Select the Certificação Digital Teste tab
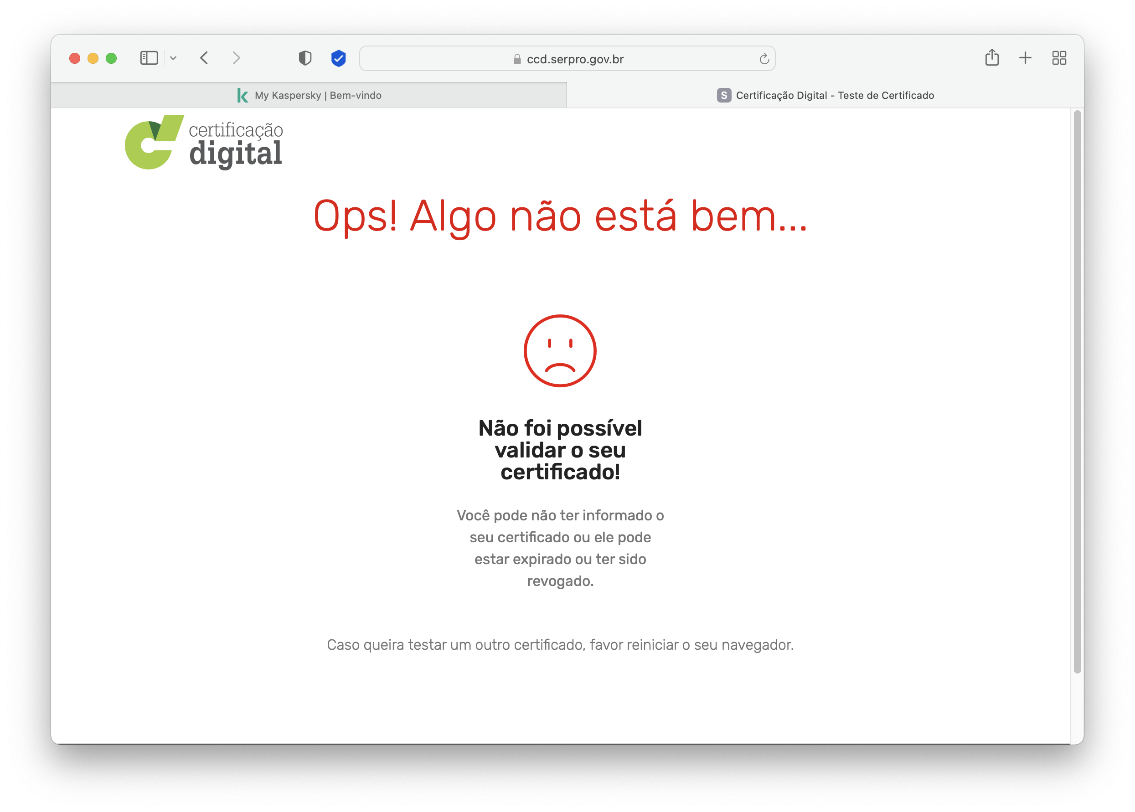The height and width of the screenshot is (812, 1135). [825, 95]
